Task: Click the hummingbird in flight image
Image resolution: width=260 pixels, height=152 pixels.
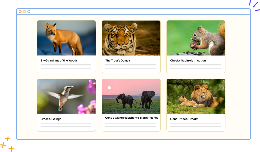Action: (x=66, y=96)
